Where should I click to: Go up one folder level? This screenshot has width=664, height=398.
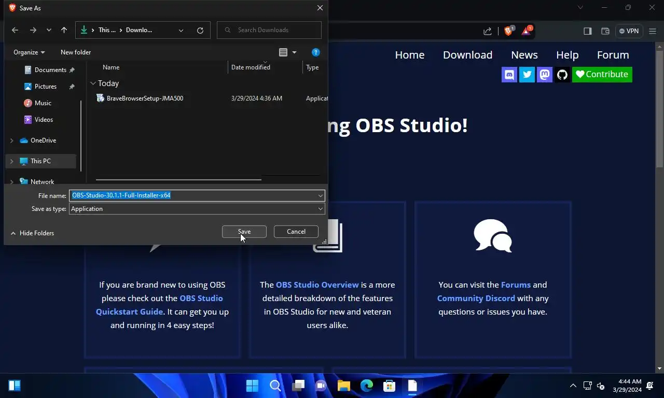coord(64,30)
